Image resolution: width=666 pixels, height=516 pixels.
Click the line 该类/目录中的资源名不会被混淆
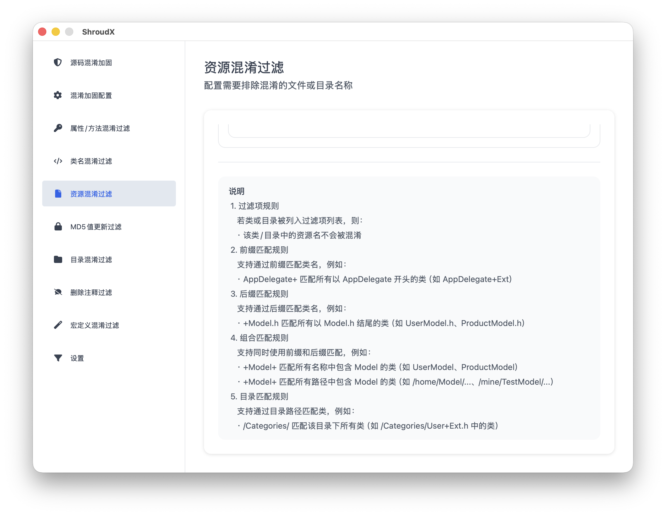[299, 235]
